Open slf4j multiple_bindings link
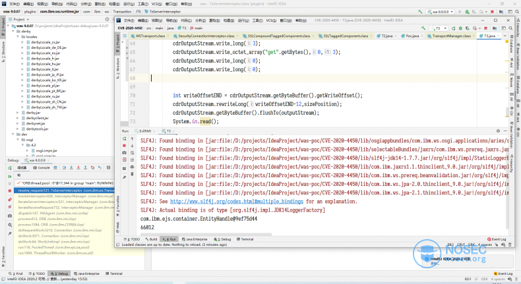Screen dimensions: 521x284 pyautogui.click(x=237, y=201)
